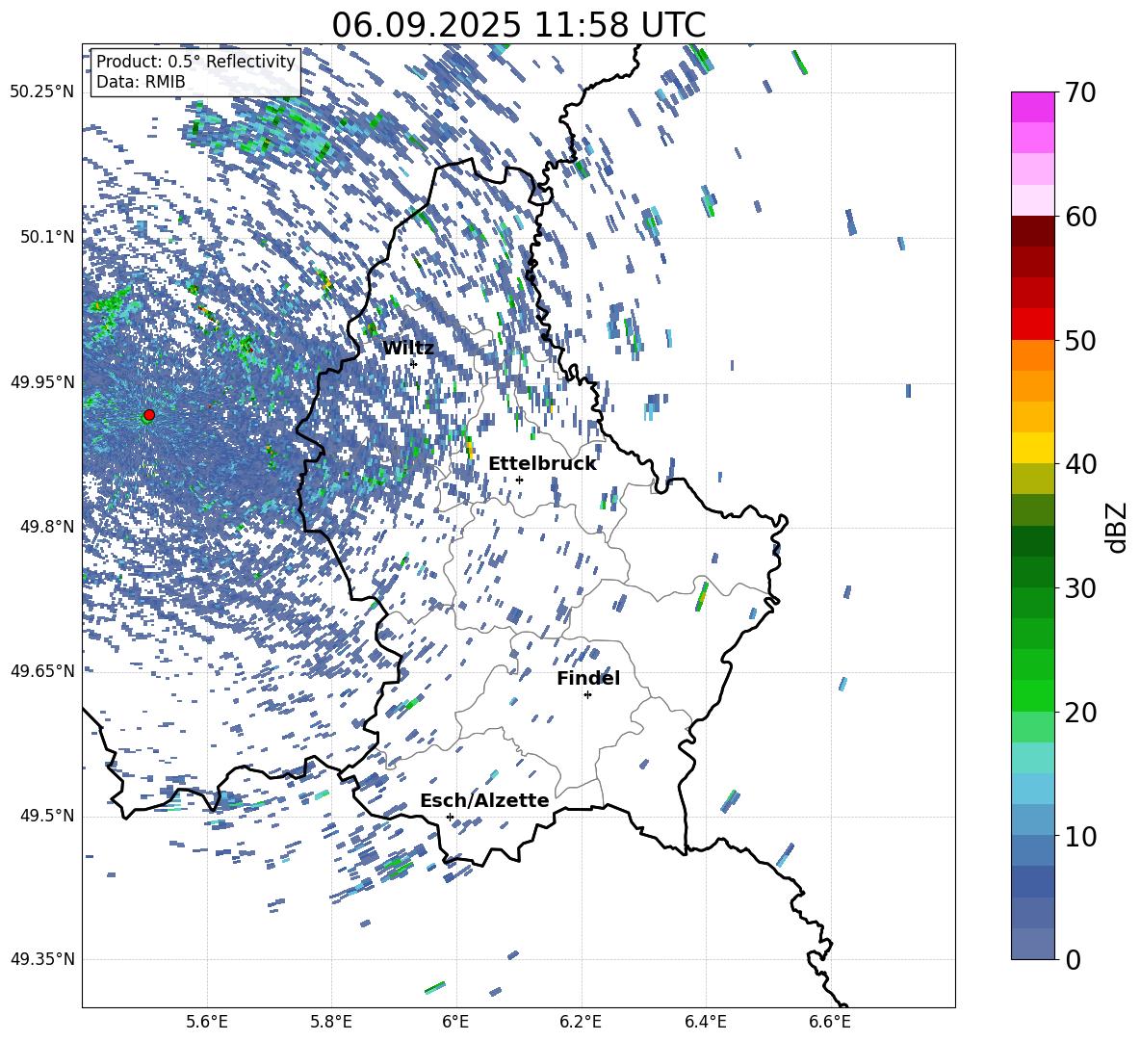Image resolution: width=1140 pixels, height=1041 pixels.
Task: Click the 49.8°N latitude tick label
Action: point(46,527)
